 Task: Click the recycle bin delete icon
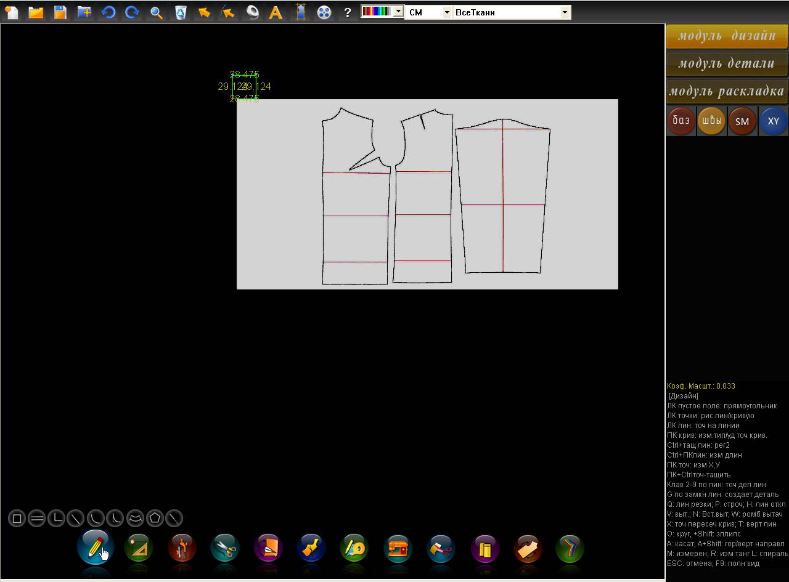click(x=181, y=12)
